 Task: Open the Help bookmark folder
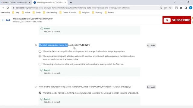[x=16, y=12]
